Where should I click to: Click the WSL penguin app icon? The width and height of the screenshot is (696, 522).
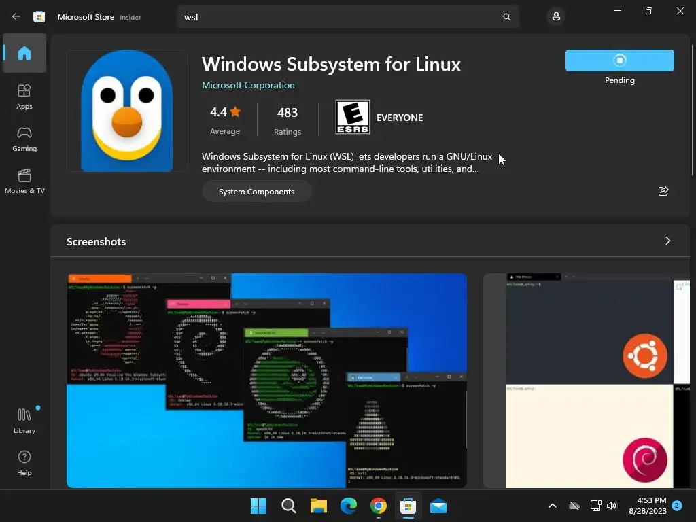point(127,111)
